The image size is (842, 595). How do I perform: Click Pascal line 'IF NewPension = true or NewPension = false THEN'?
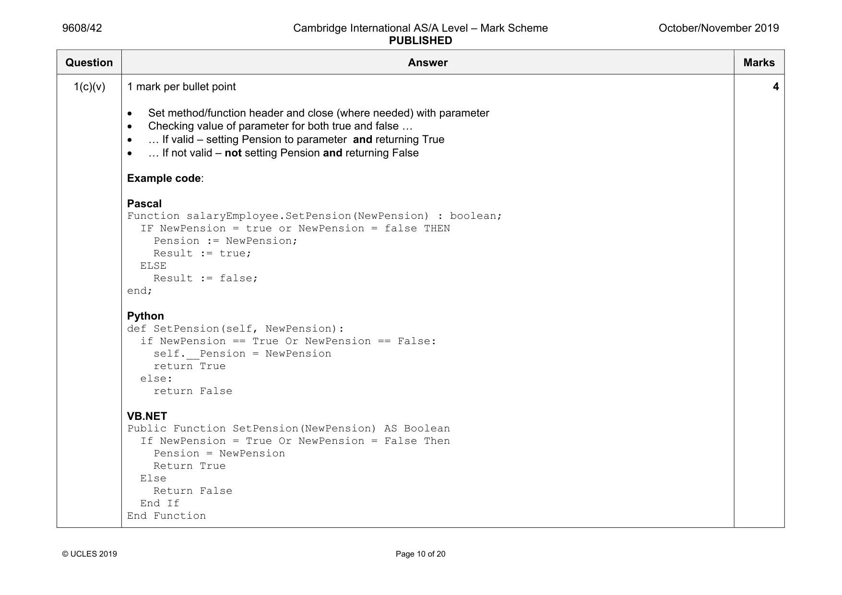point(295,228)
